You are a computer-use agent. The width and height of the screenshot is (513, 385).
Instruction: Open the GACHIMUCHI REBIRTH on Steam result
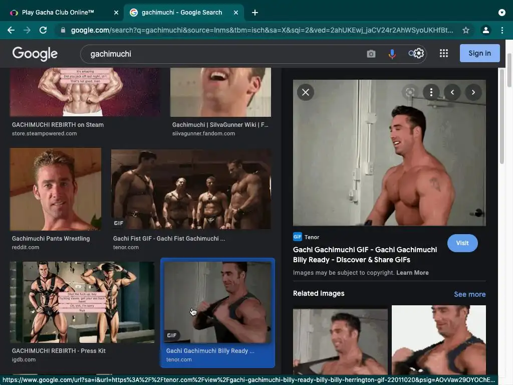(x=85, y=92)
